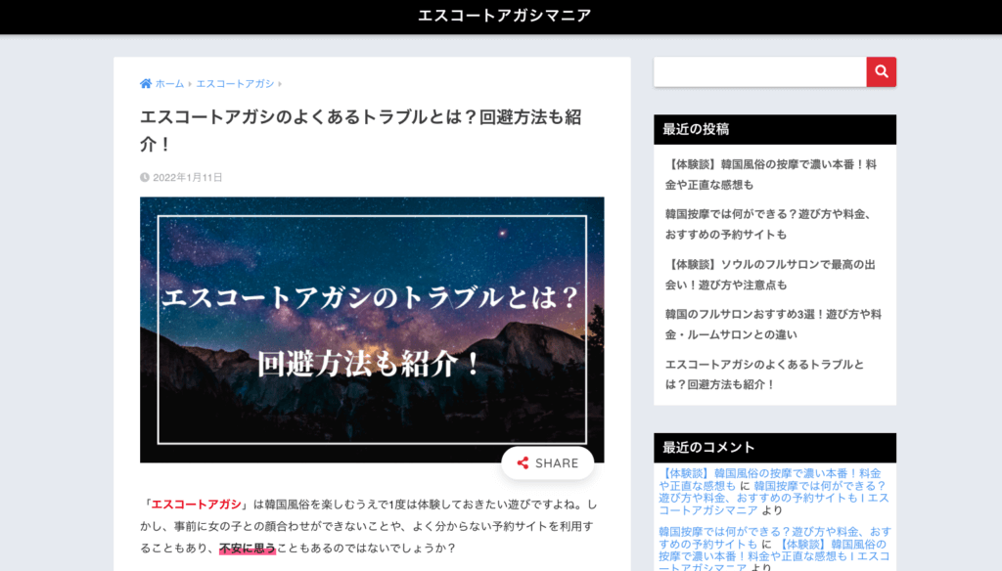Image resolution: width=1002 pixels, height=571 pixels.
Task: Click the red search magnifier button
Action: [881, 71]
